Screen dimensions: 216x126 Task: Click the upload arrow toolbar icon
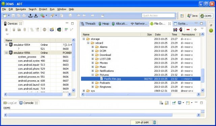pos(30,16)
